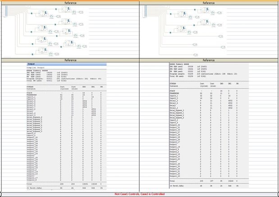Select the 'Program Length' line in right summary

(204, 74)
